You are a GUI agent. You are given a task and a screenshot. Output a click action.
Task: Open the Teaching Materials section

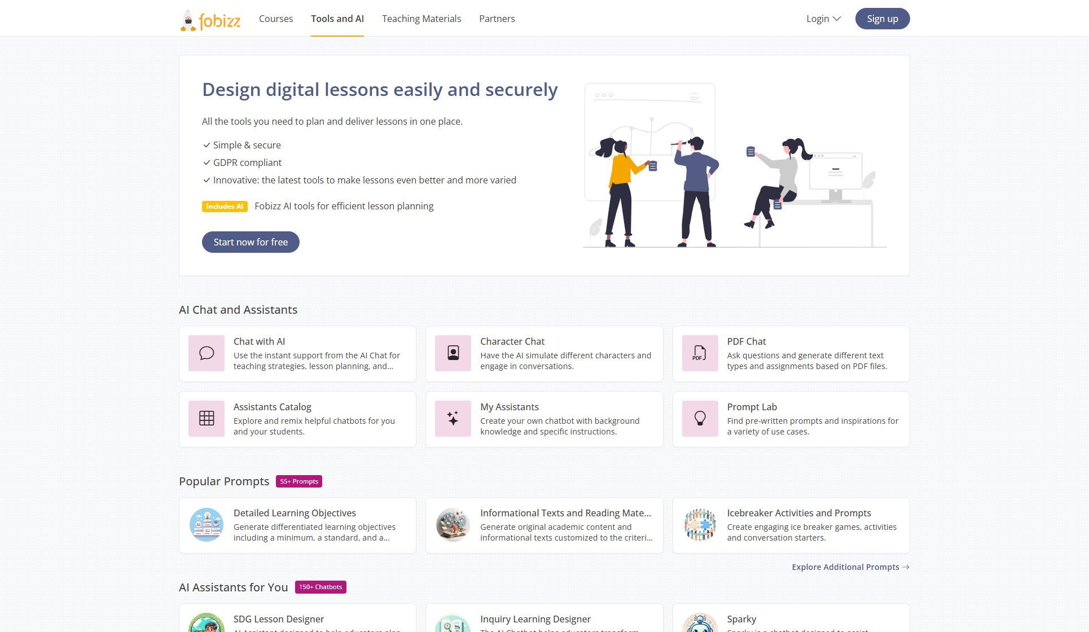[x=421, y=18]
